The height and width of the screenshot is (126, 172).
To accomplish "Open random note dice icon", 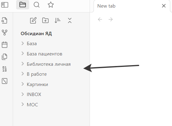I will 5,81.
